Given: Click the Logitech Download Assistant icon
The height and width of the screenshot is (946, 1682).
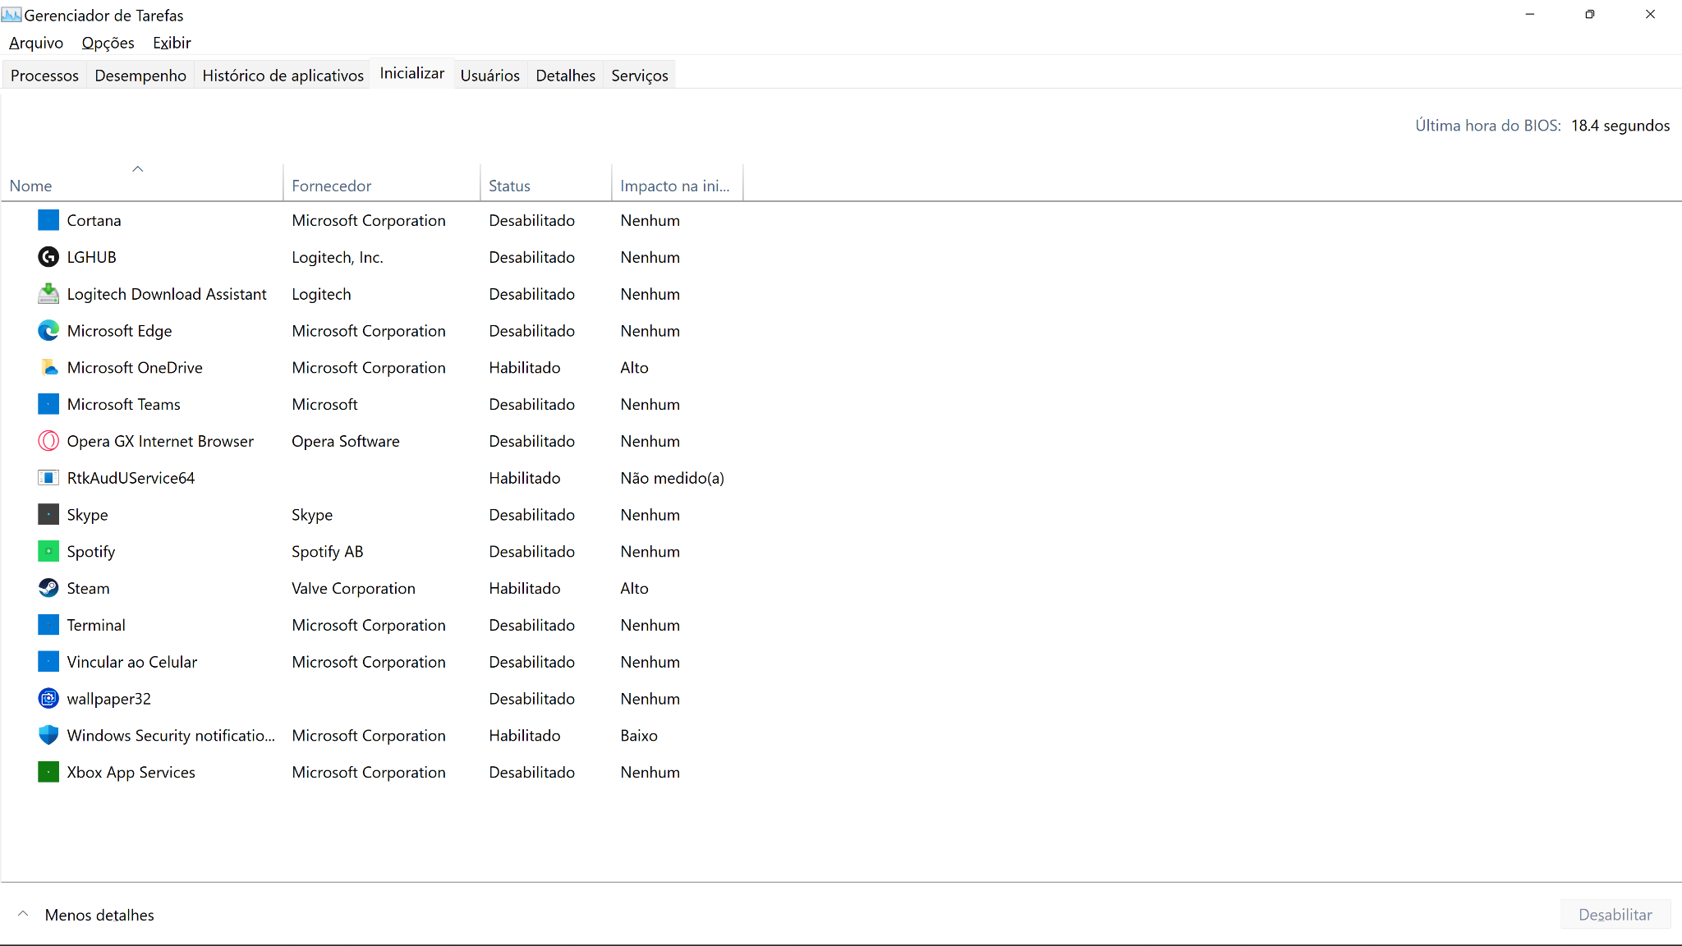Looking at the screenshot, I should 48,294.
